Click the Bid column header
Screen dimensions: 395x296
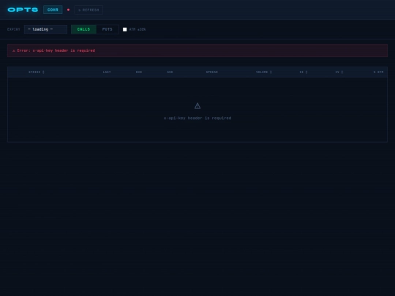pos(139,72)
